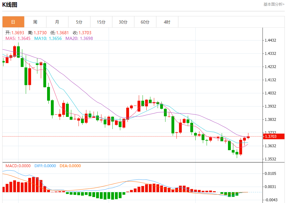This screenshot has height=203, width=287.
Task: Click the MA10: 1.3656 label
Action: (48, 38)
